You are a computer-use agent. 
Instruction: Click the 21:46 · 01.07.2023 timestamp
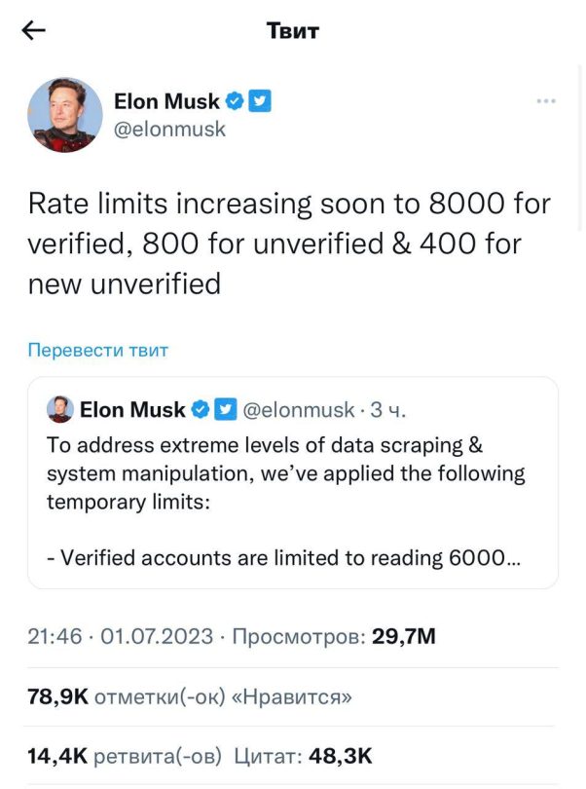point(120,637)
